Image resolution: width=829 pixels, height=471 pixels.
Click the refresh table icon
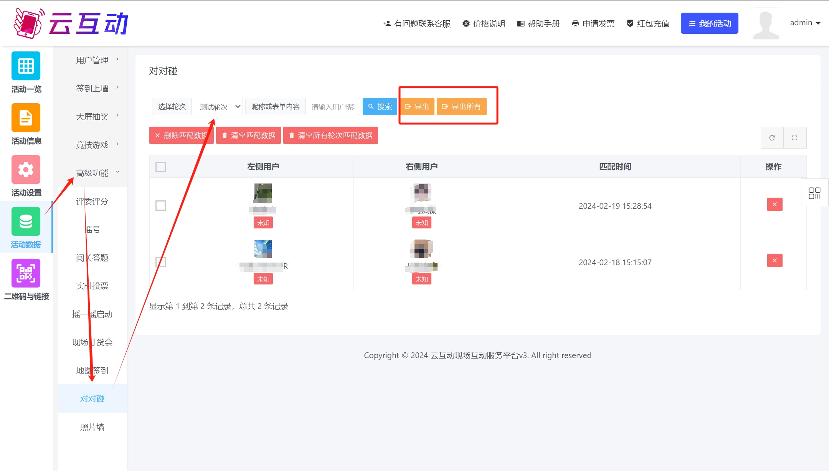772,137
